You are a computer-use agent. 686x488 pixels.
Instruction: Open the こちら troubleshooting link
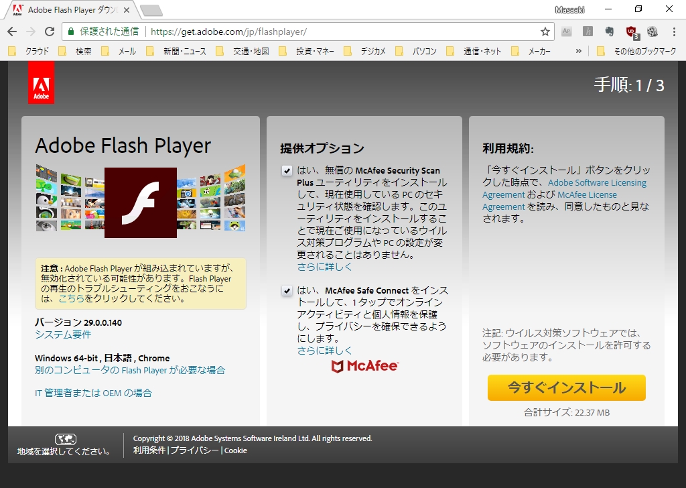[x=71, y=298]
